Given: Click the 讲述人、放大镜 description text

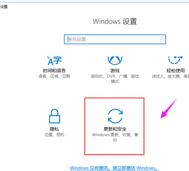Looking at the screenshot, I should 170,76.
